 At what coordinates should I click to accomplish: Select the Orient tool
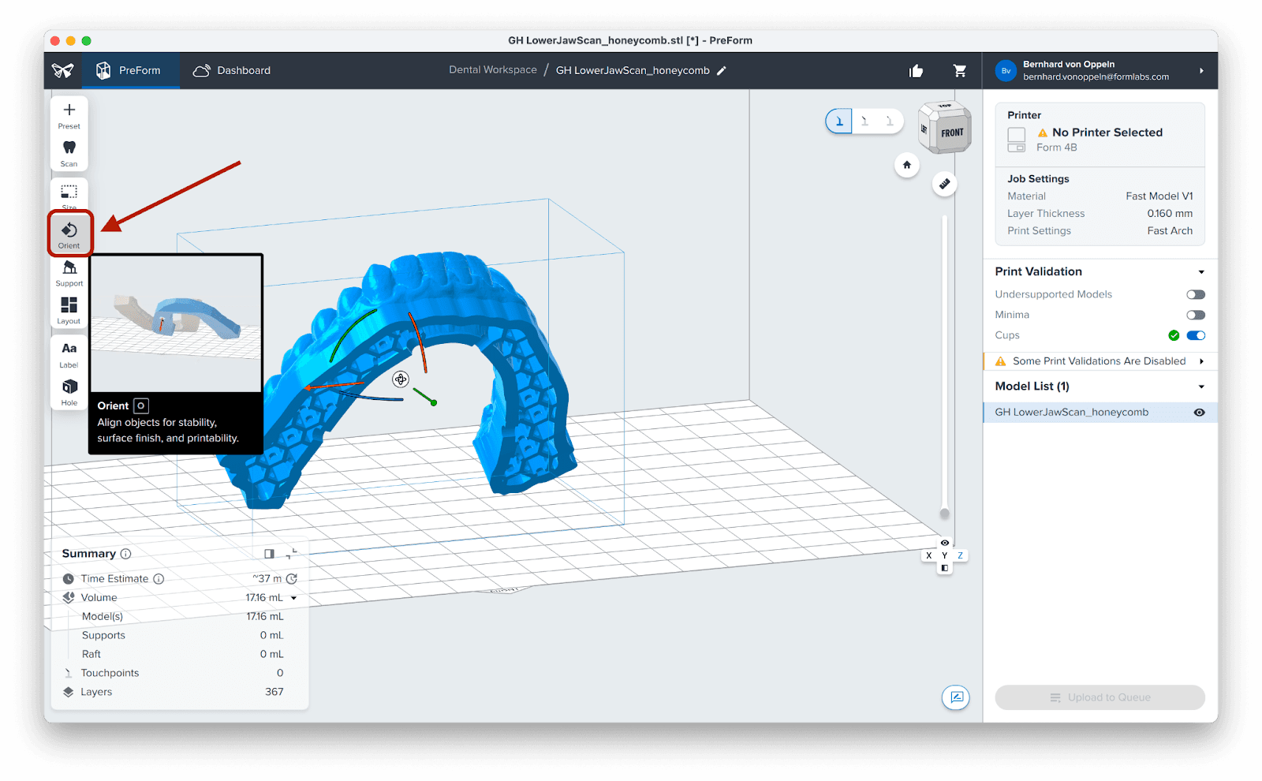coord(69,232)
